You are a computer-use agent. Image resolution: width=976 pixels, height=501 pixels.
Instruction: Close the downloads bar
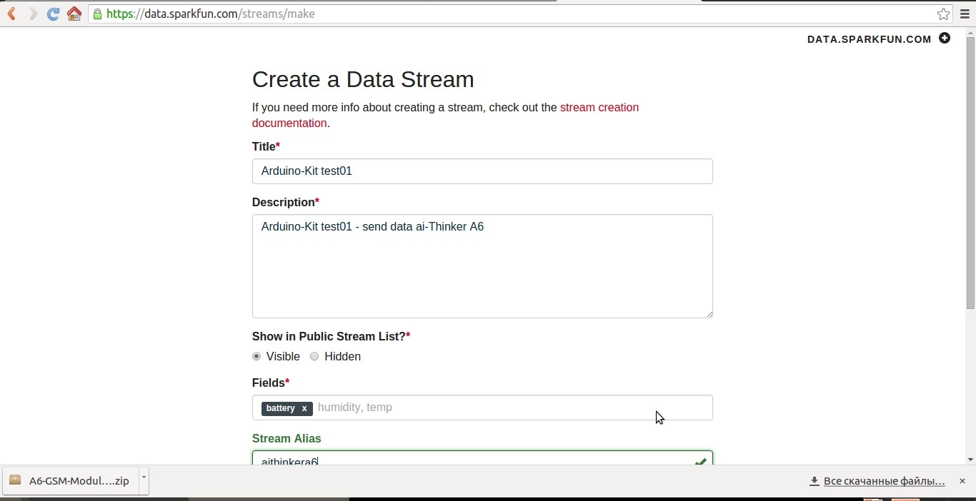962,481
